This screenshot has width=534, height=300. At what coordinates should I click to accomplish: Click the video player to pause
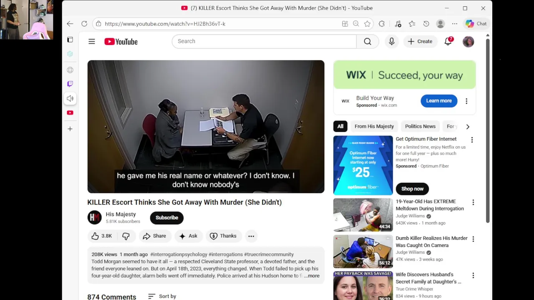[206, 127]
